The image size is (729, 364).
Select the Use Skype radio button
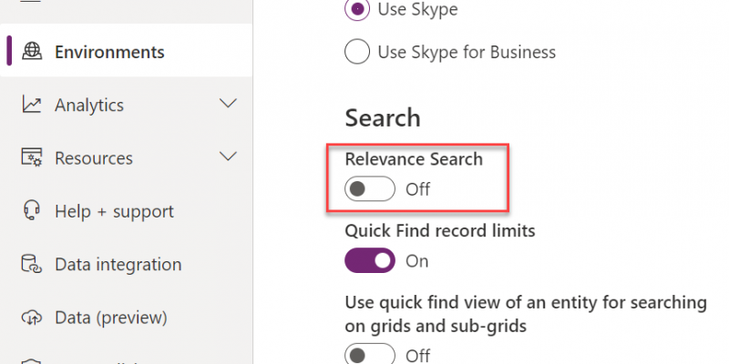pos(357,9)
